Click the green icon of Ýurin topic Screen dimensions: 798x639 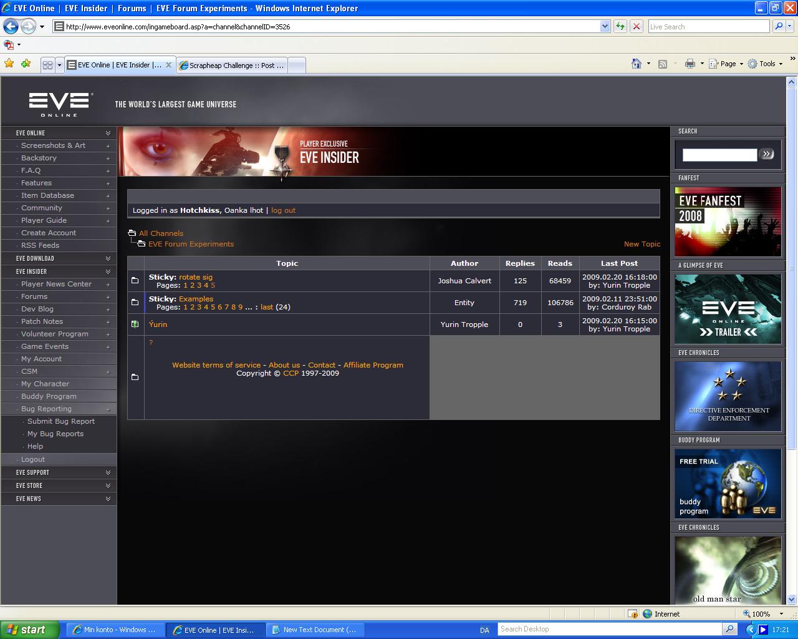(x=135, y=324)
